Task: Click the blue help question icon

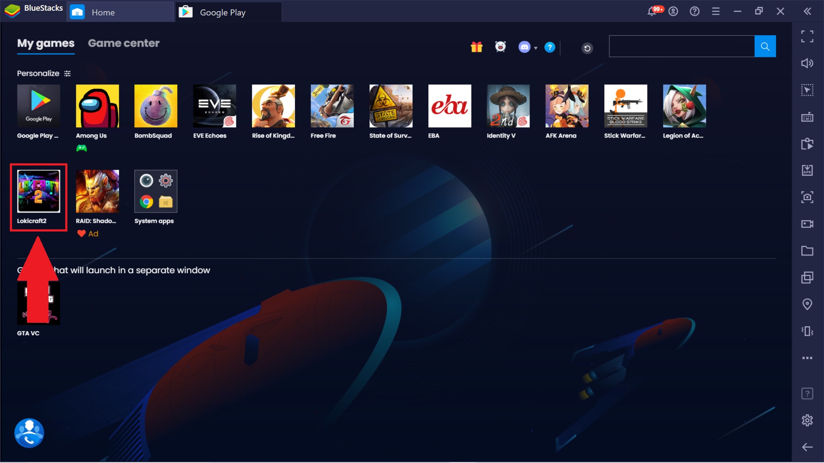Action: click(x=550, y=47)
